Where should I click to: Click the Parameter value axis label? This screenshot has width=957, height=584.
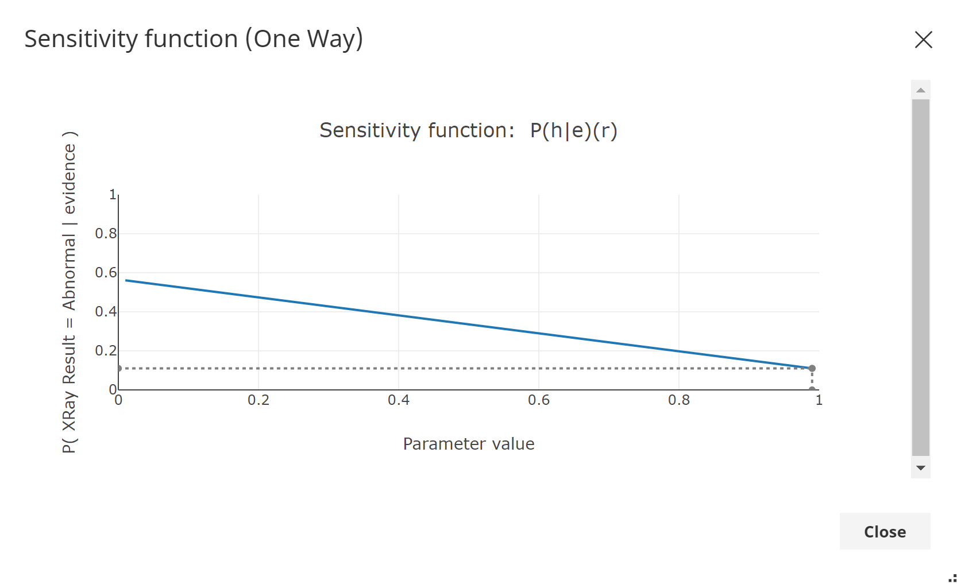tap(469, 443)
